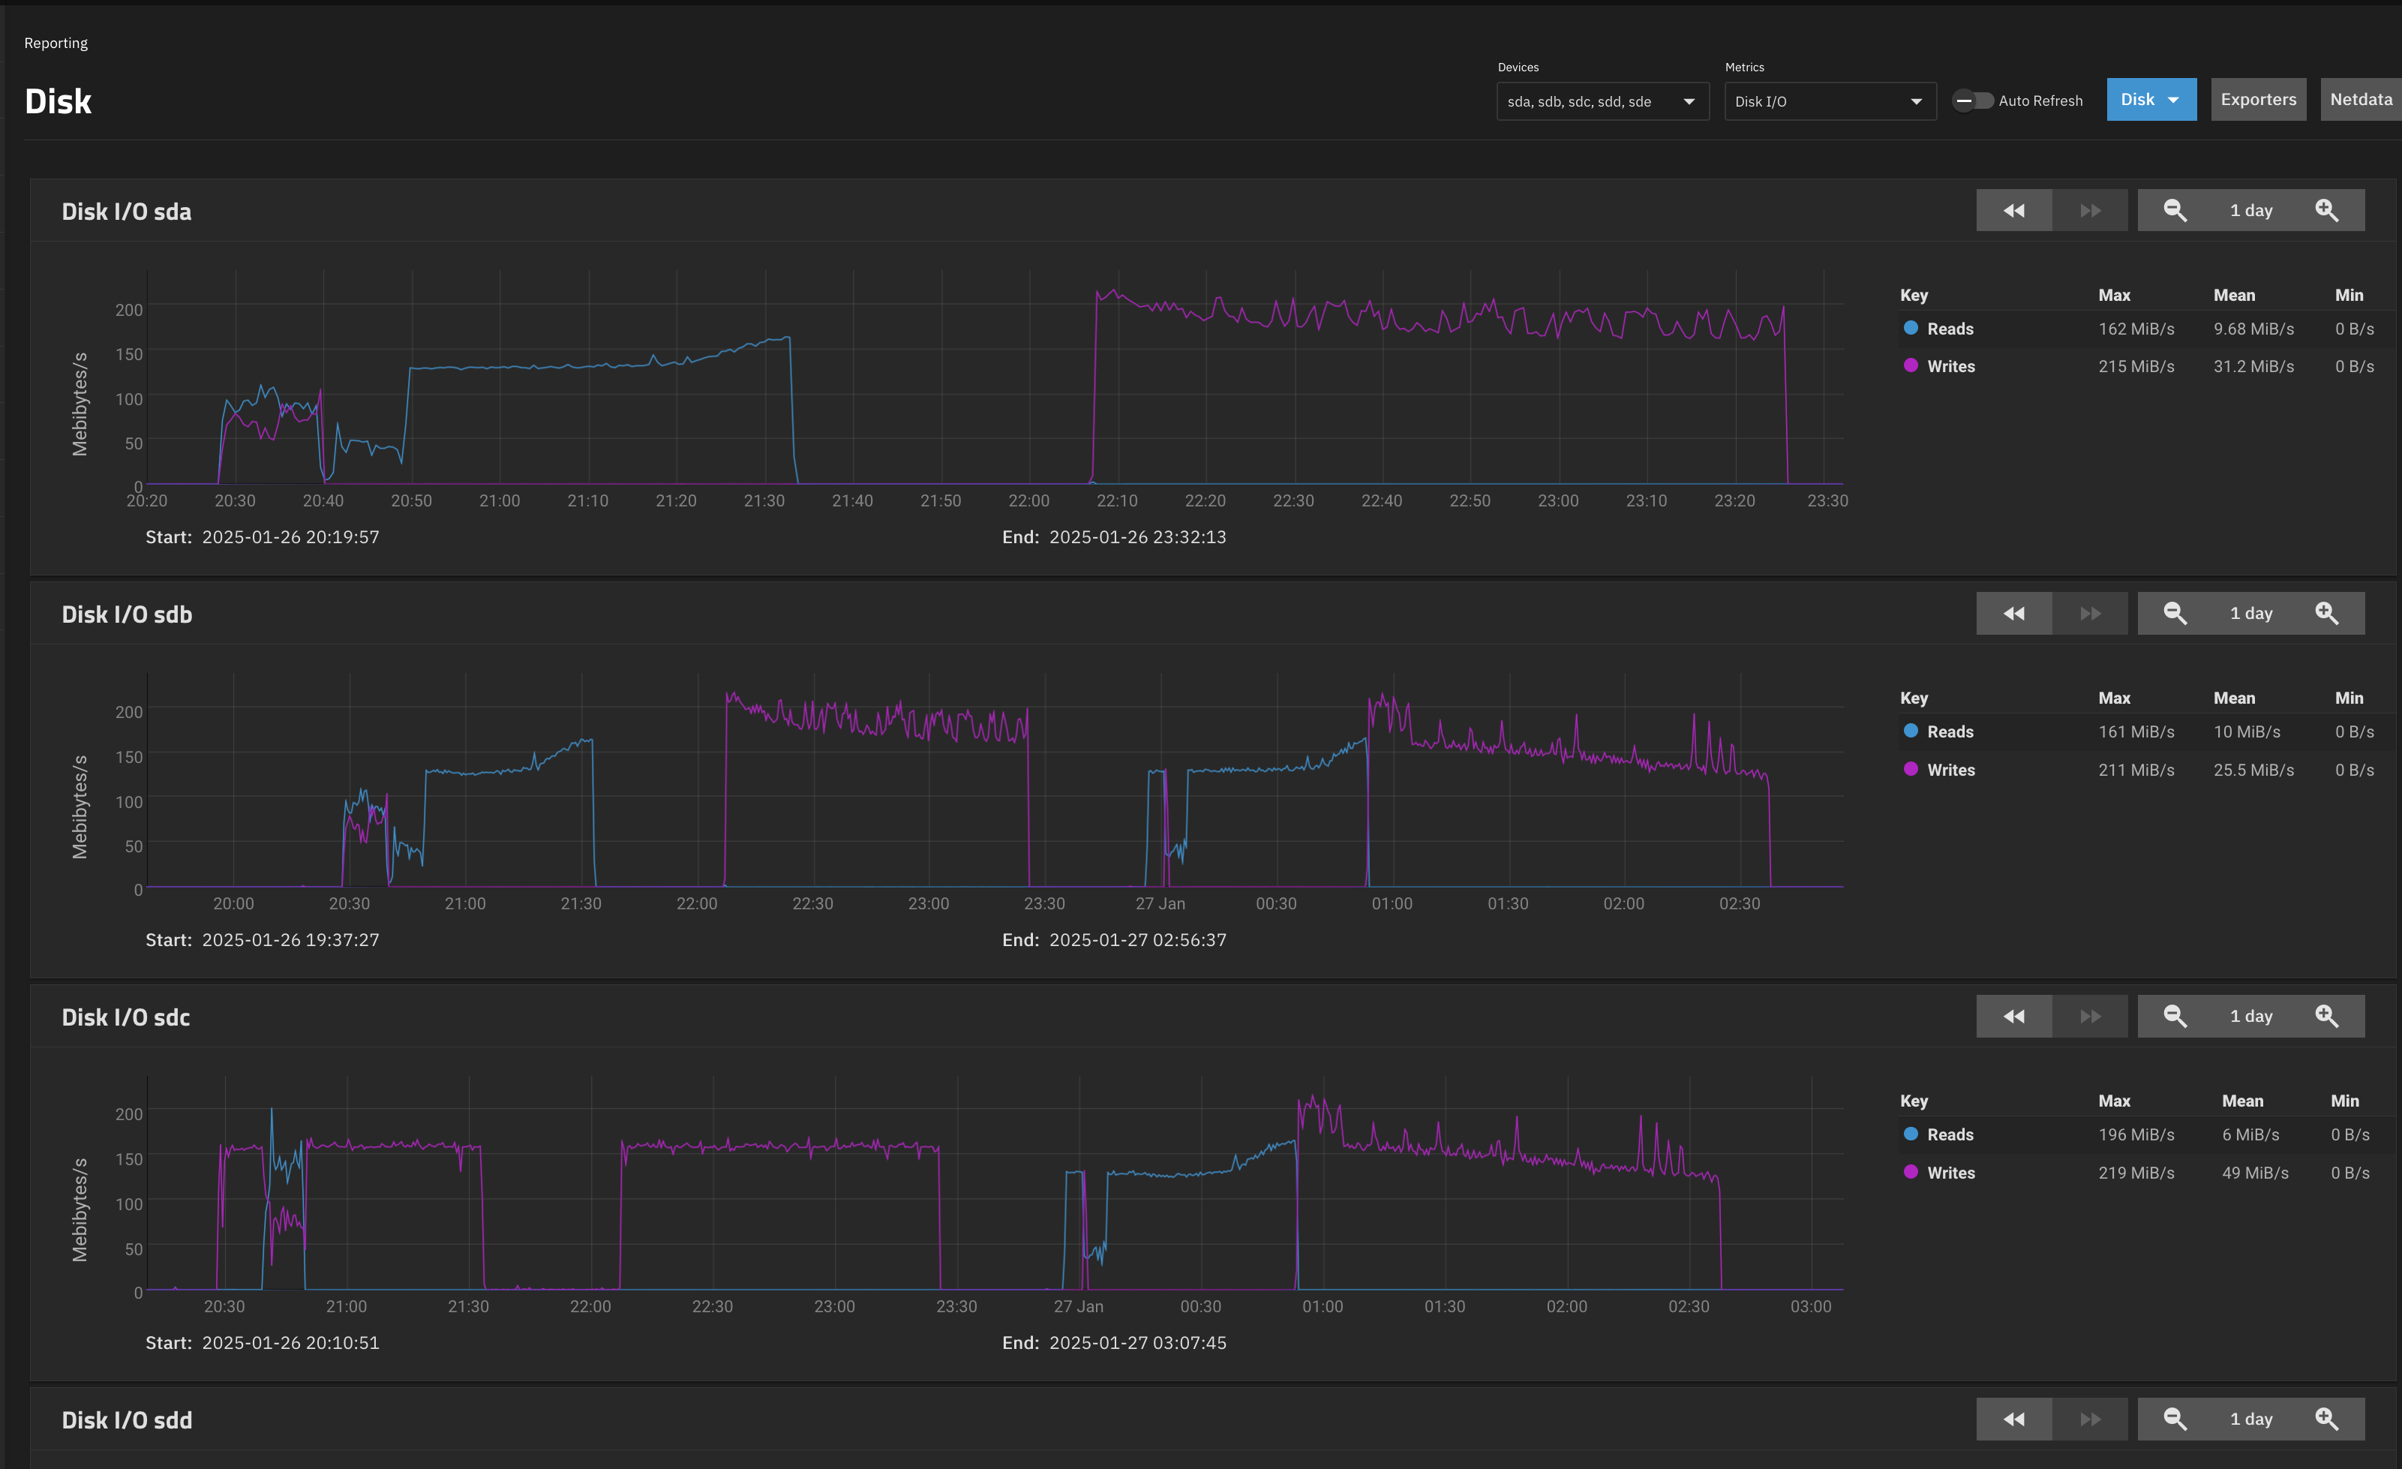Select sda Reads max value 162 MiB/s
This screenshot has height=1469, width=2402.
[x=2136, y=329]
